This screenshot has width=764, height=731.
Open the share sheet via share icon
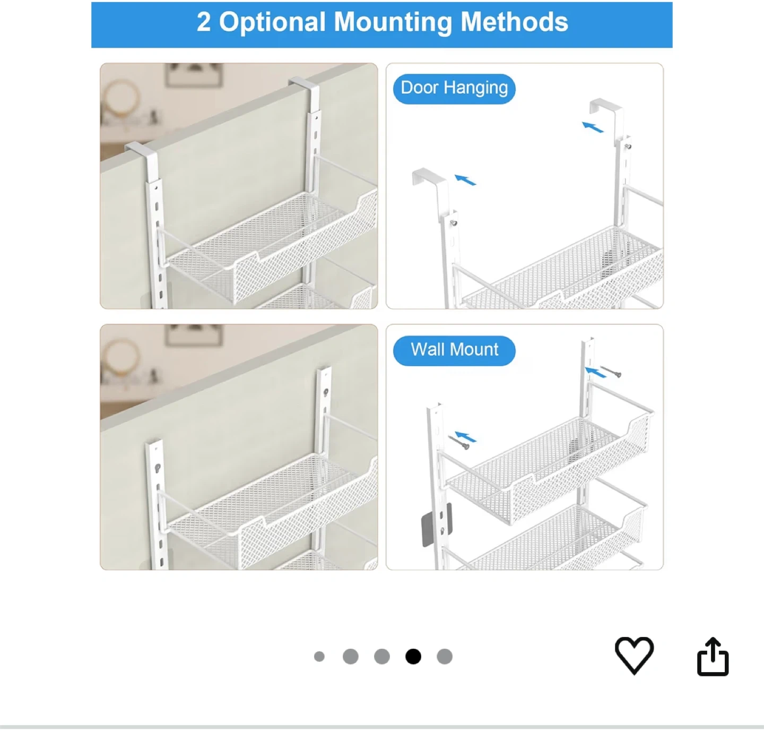click(x=713, y=657)
